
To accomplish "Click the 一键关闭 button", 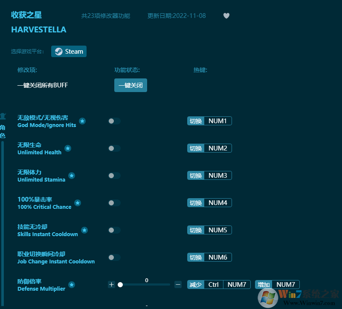I will tap(130, 85).
